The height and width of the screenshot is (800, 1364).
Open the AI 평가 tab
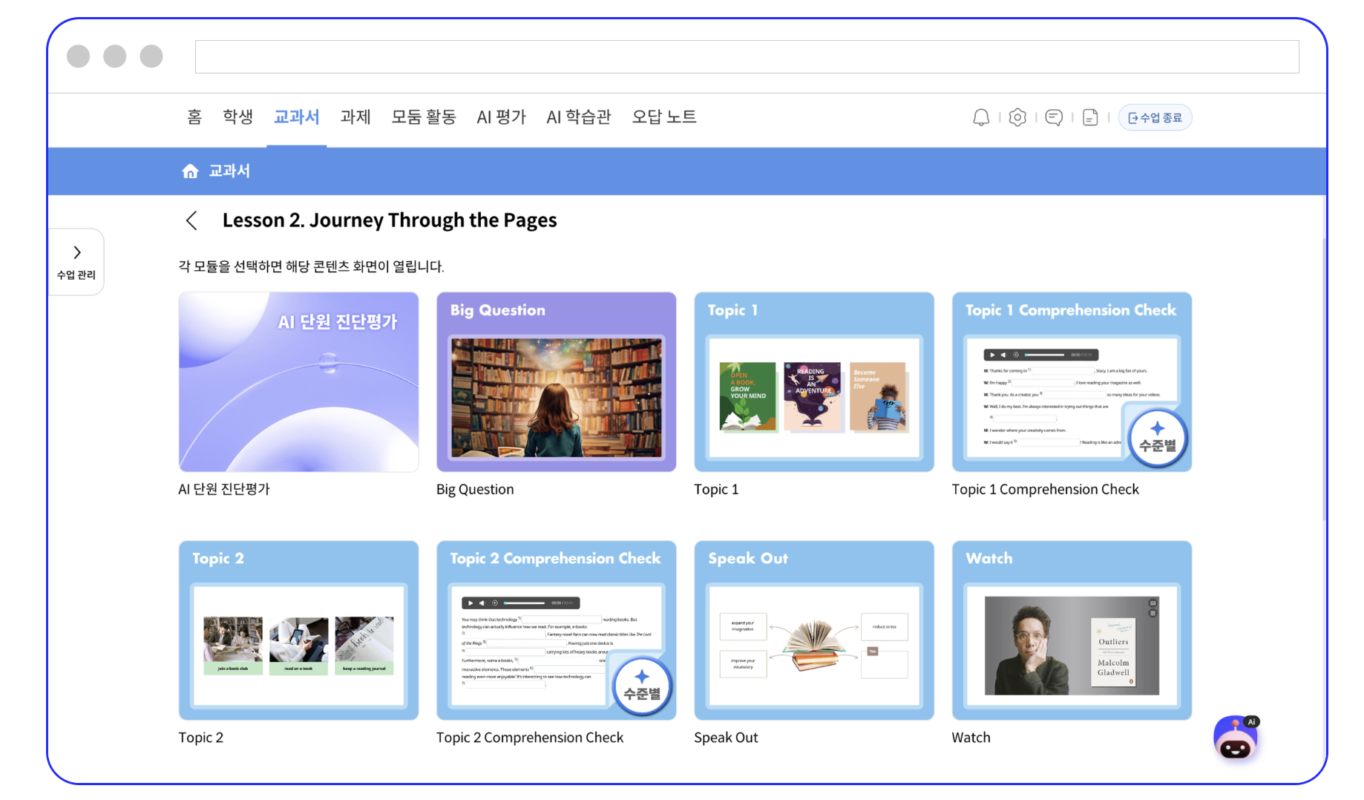click(x=501, y=117)
